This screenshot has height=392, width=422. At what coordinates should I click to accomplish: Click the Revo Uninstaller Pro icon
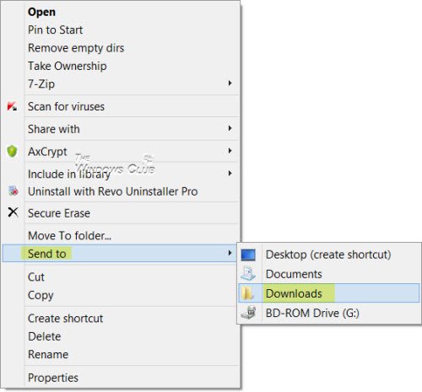click(13, 191)
